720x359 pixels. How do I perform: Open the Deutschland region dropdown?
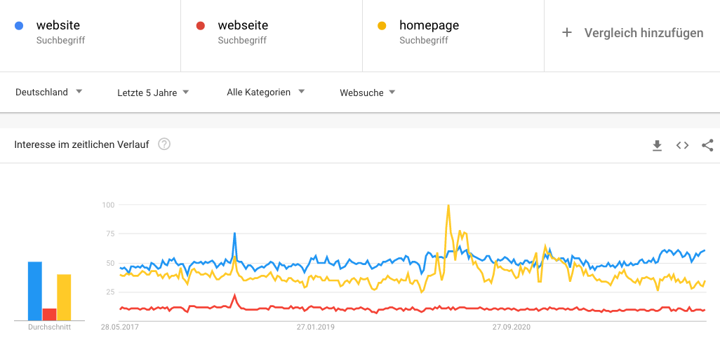point(49,92)
